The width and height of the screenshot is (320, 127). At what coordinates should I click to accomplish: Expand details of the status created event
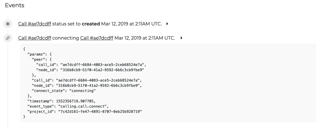(167, 24)
